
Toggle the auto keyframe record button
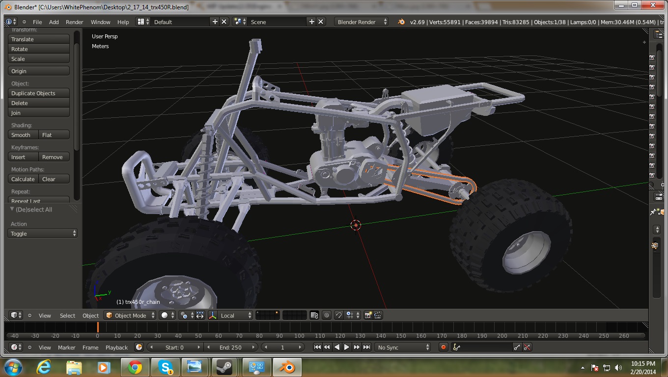coord(443,347)
